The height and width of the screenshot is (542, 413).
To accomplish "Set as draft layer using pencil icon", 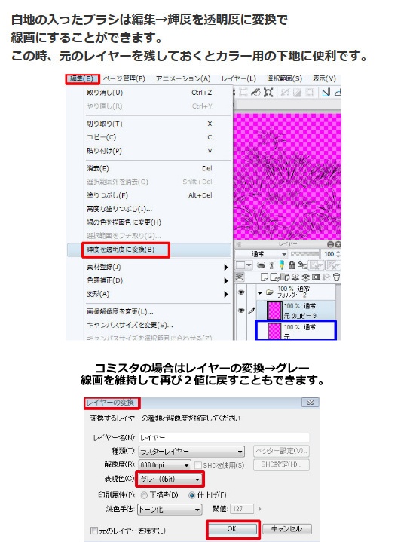I will click(x=282, y=265).
